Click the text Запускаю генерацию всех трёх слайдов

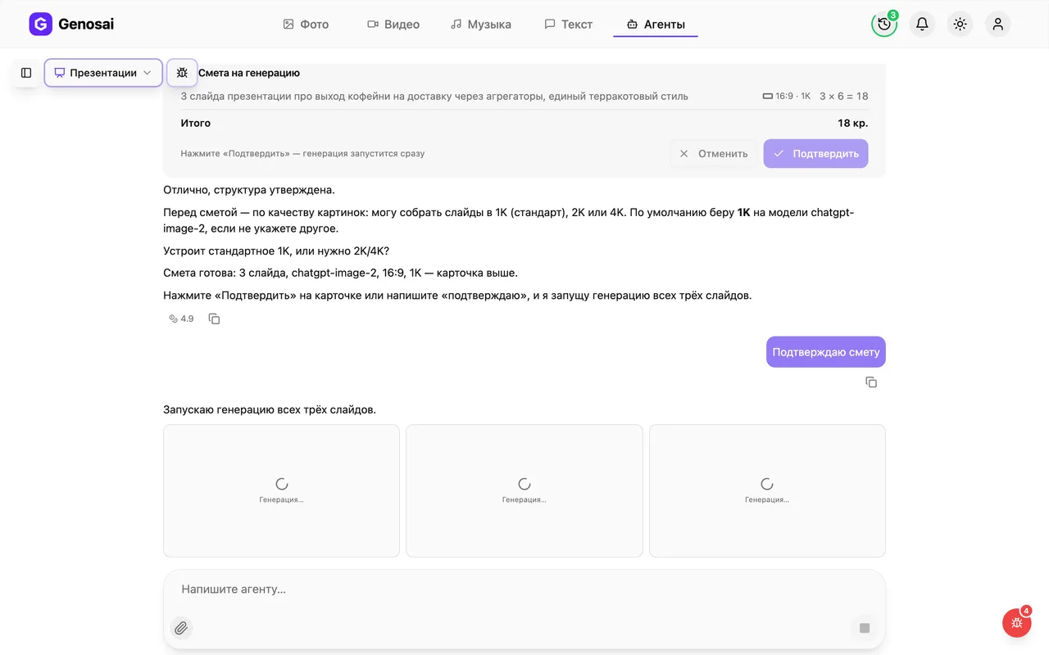[270, 409]
